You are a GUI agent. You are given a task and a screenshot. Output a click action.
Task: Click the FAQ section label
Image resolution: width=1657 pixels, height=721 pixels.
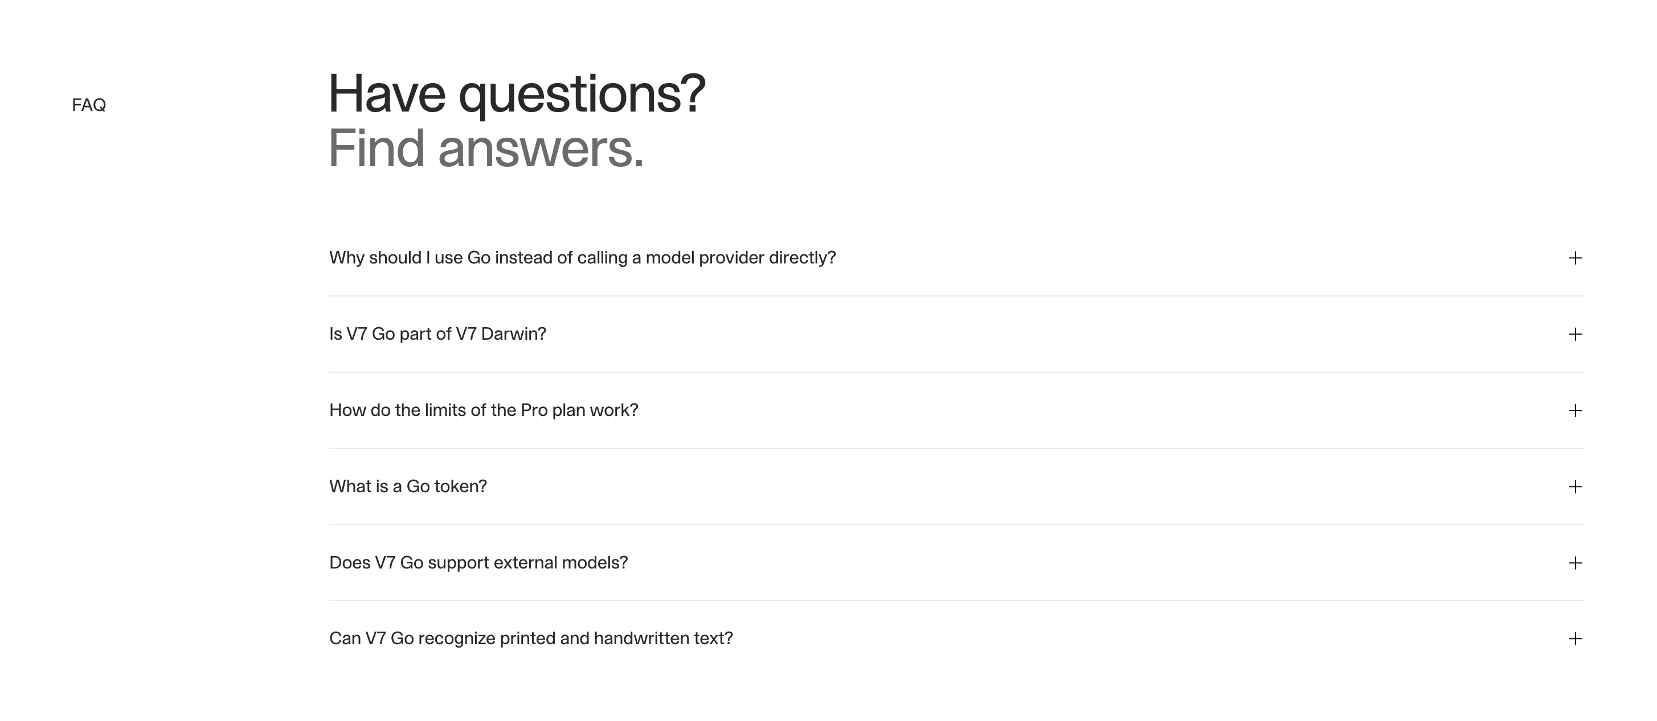(x=89, y=105)
